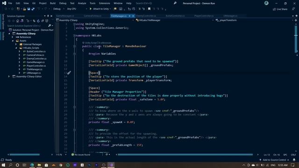299x168 pixels.
Task: Open the Git menu
Action: (34, 3)
